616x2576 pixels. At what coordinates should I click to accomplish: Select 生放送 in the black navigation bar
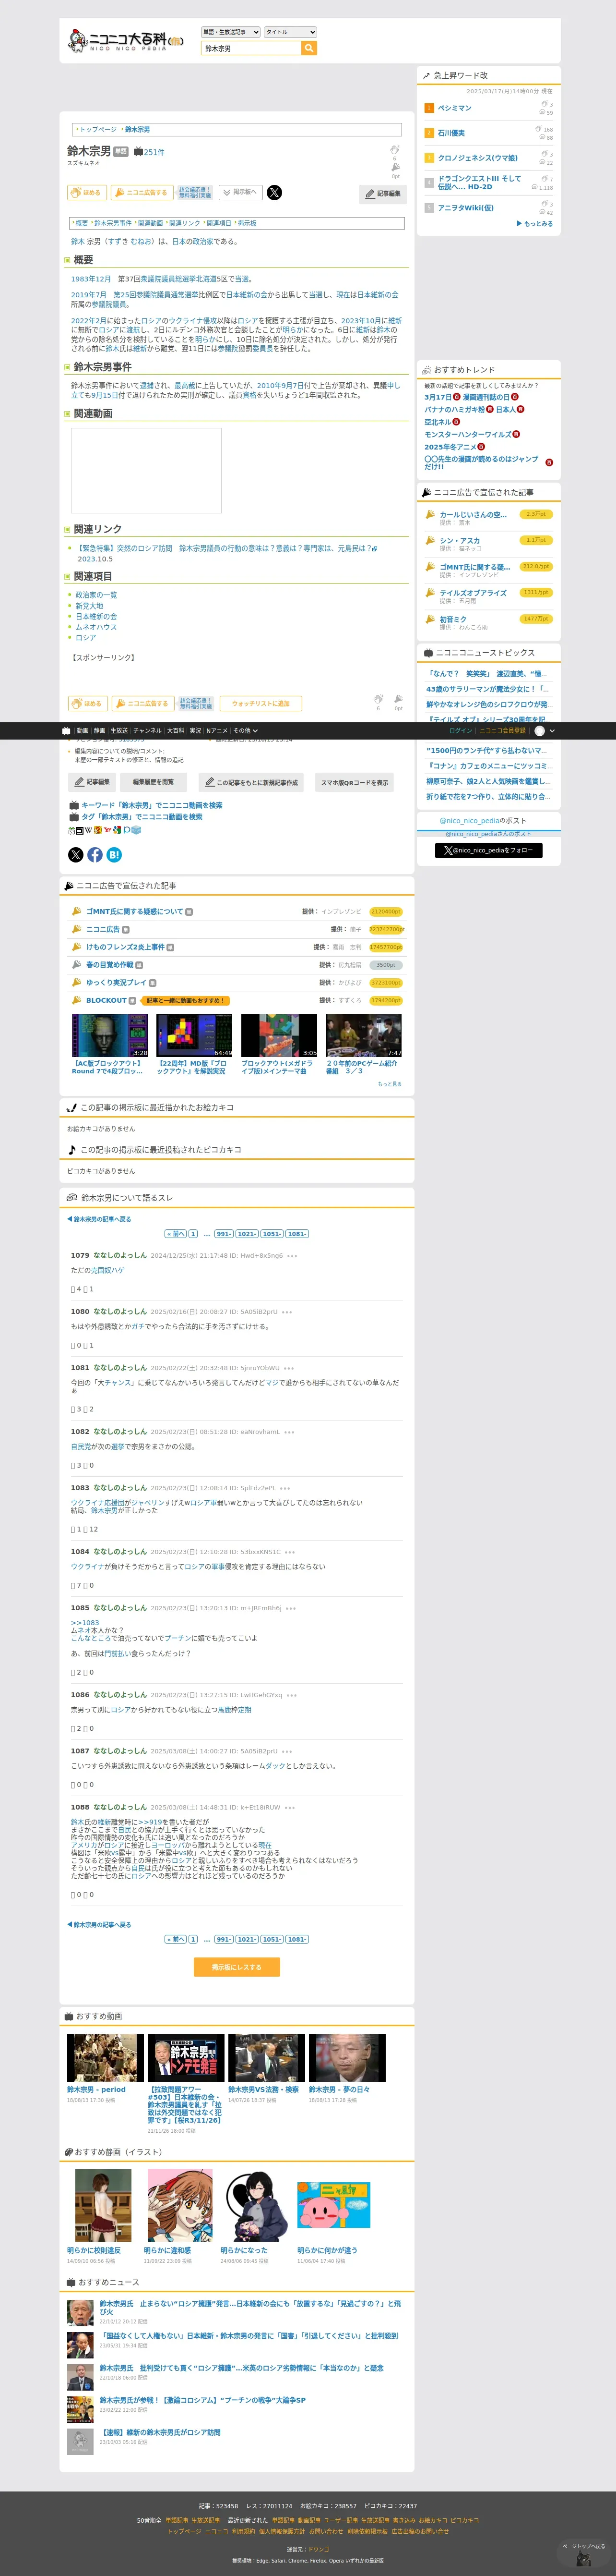(119, 731)
